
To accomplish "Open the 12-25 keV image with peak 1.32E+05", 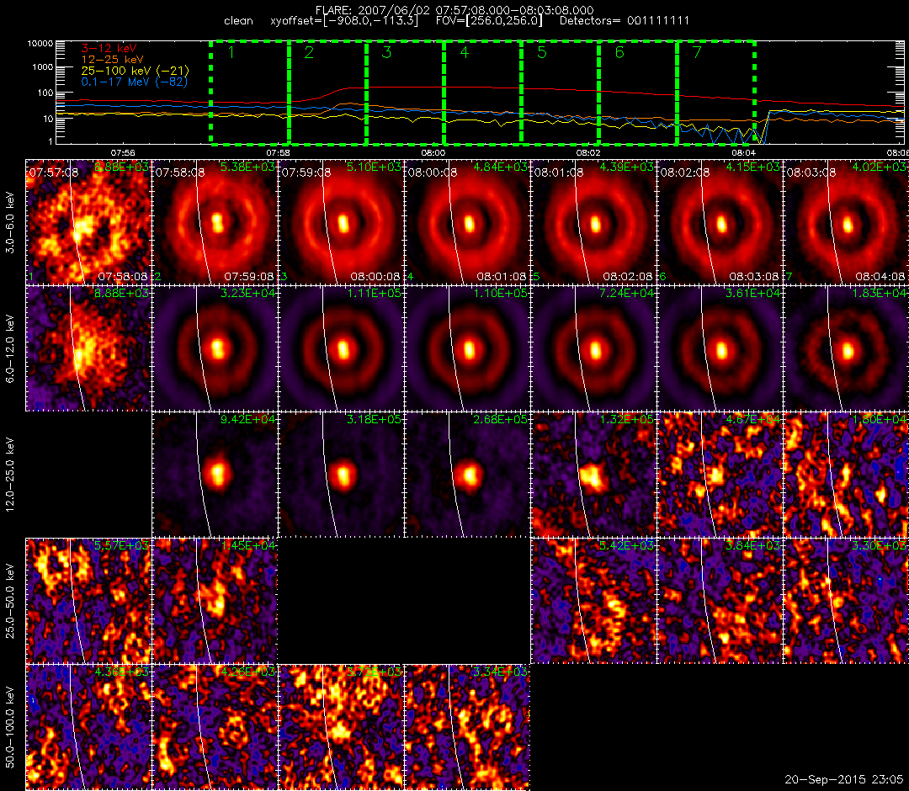I will [593, 475].
